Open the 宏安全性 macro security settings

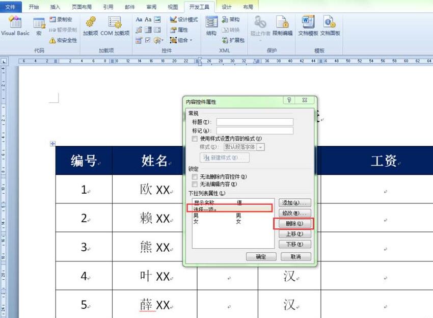[x=63, y=40]
